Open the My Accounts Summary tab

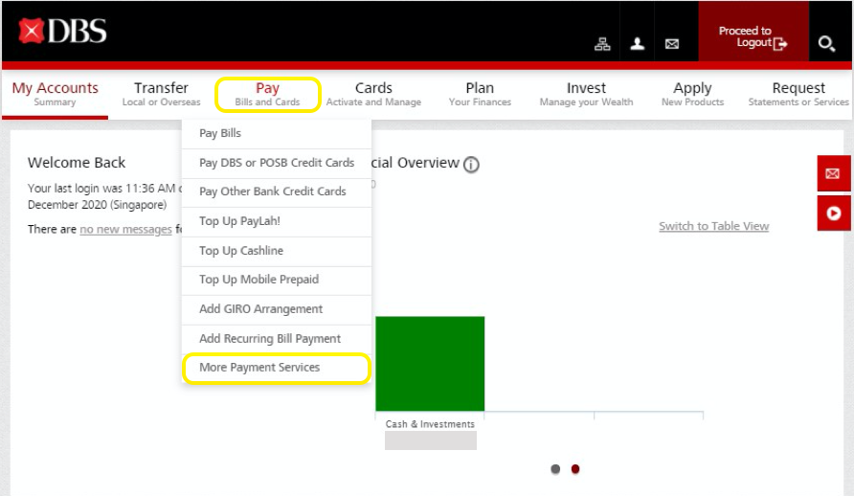click(55, 94)
